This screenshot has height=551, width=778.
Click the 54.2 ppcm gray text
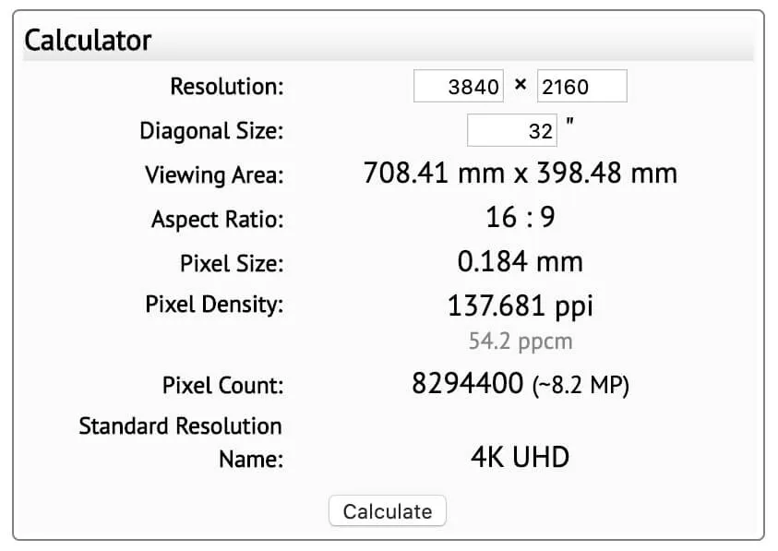521,341
